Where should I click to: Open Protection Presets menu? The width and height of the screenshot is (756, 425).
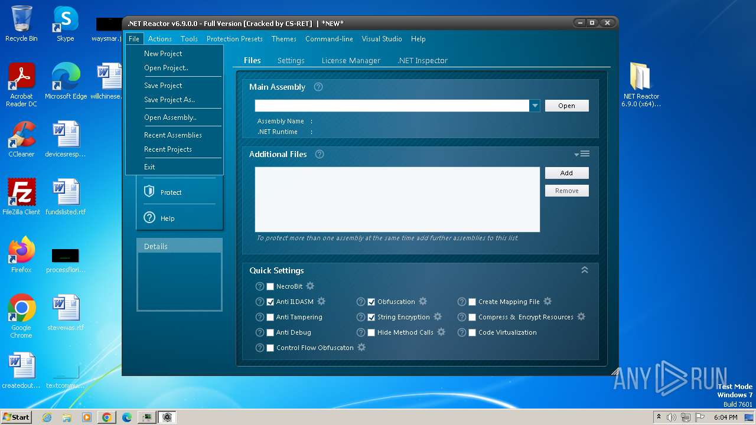pyautogui.click(x=234, y=39)
